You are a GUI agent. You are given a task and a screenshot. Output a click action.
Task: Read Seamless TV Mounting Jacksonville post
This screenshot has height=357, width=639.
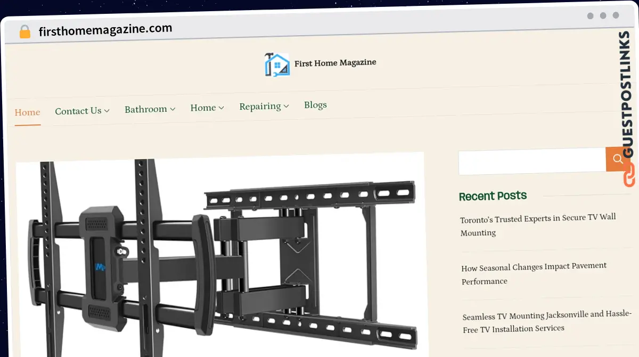tap(547, 322)
